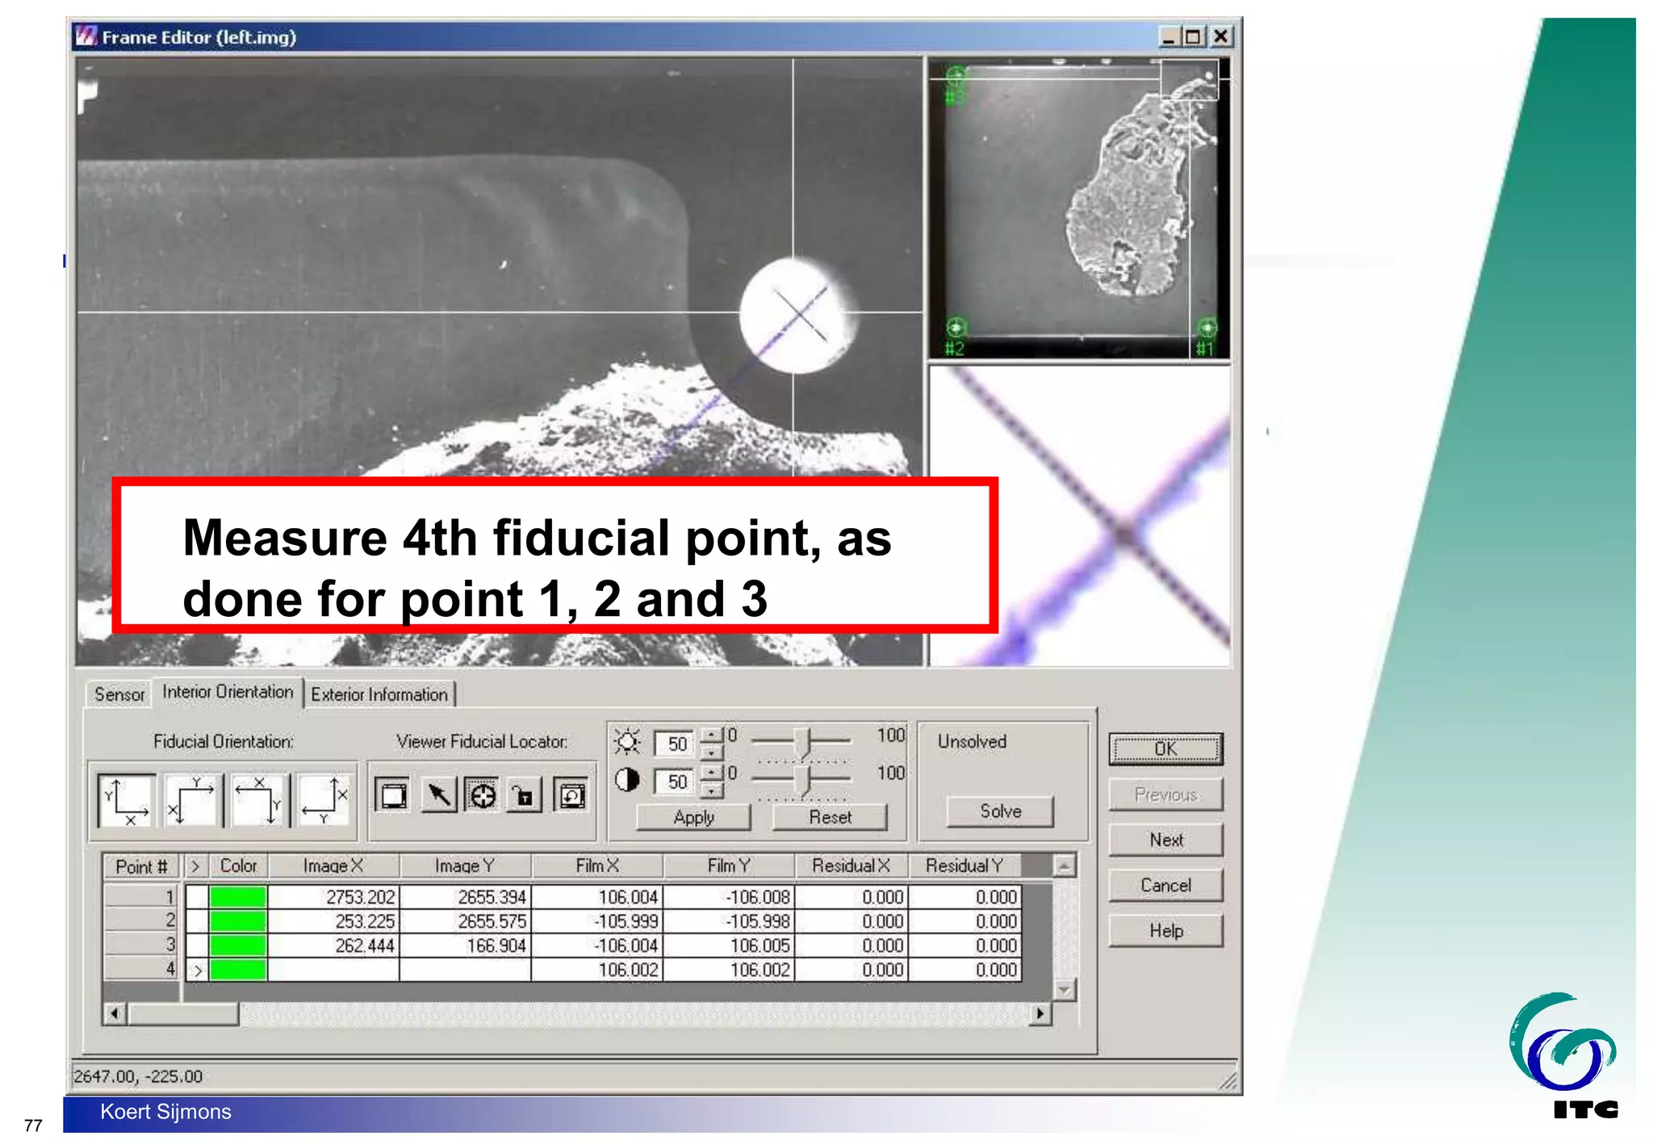Click the lock/unlock padlock icon

pos(525,795)
